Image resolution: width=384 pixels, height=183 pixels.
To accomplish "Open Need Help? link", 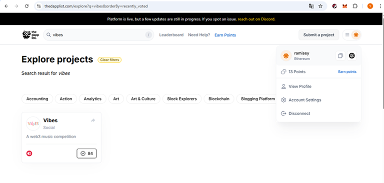I will tap(199, 35).
